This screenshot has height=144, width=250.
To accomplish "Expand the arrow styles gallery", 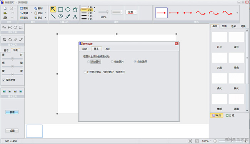I will coord(237,13).
